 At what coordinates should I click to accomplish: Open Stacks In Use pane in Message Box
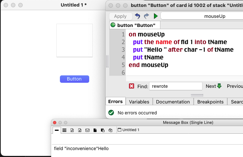[x=110, y=130]
